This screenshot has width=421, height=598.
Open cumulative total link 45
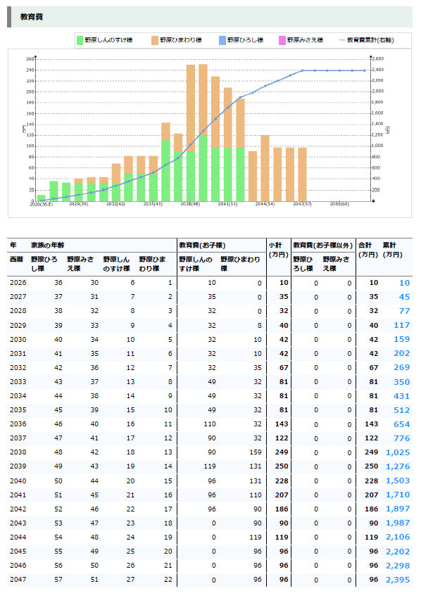(x=404, y=297)
